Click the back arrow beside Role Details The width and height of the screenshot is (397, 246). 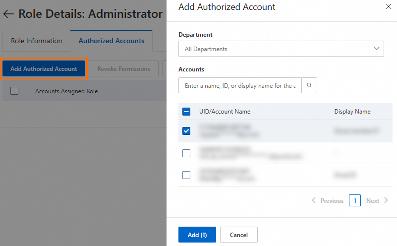pyautogui.click(x=8, y=14)
